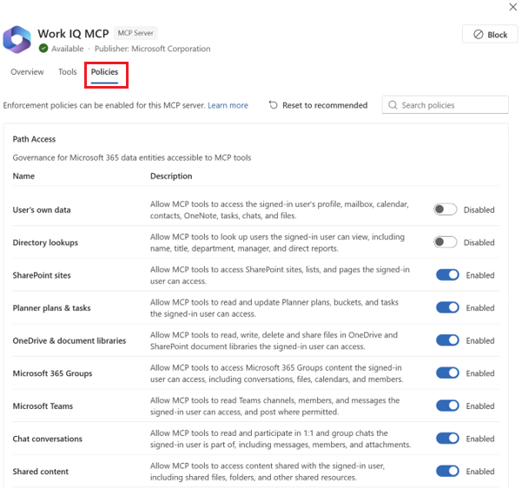Viewport: 522px width, 489px height.
Task: Toggle OneDrive & document libraries switch off
Action: point(447,340)
